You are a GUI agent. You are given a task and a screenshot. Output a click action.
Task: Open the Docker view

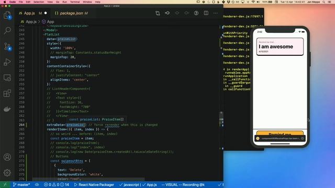pyautogui.click(x=7, y=109)
